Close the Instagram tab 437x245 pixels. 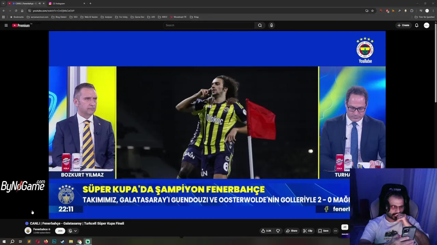pos(84,3)
